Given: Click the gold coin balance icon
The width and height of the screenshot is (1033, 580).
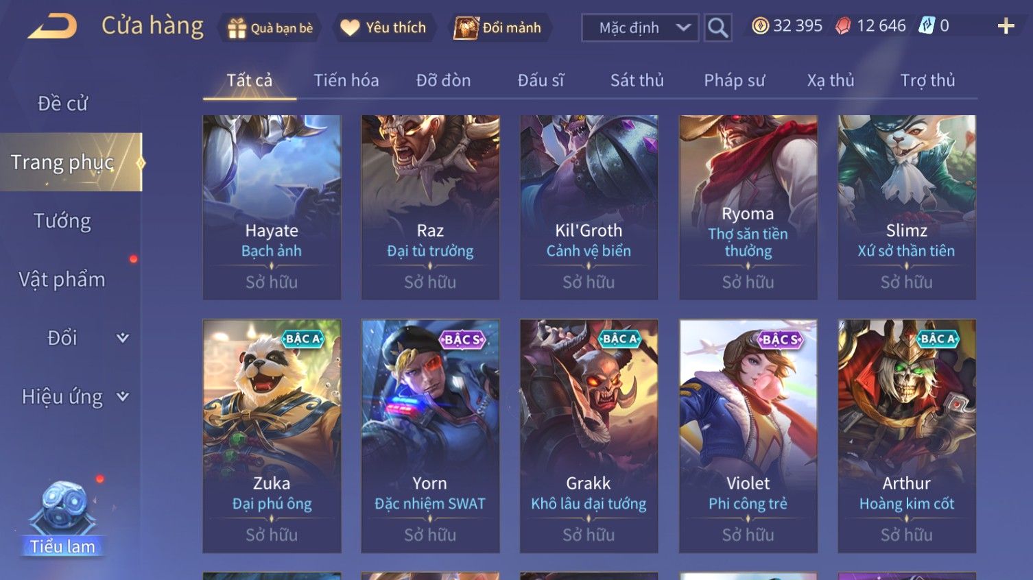Looking at the screenshot, I should pyautogui.click(x=760, y=26).
